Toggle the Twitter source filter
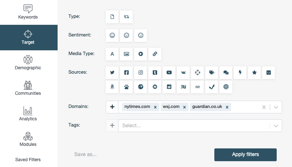 [112, 73]
